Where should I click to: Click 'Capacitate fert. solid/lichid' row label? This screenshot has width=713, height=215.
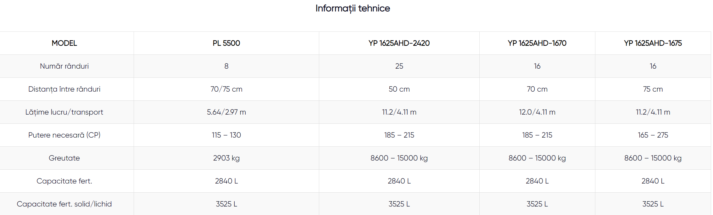pyautogui.click(x=64, y=204)
